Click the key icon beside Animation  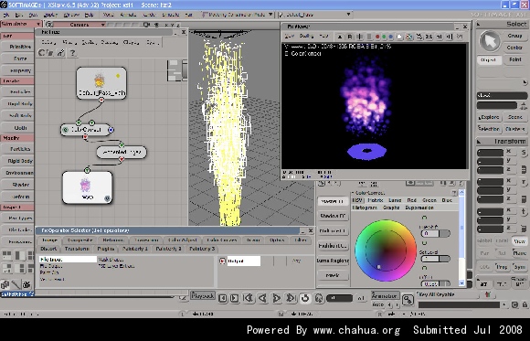point(408,300)
